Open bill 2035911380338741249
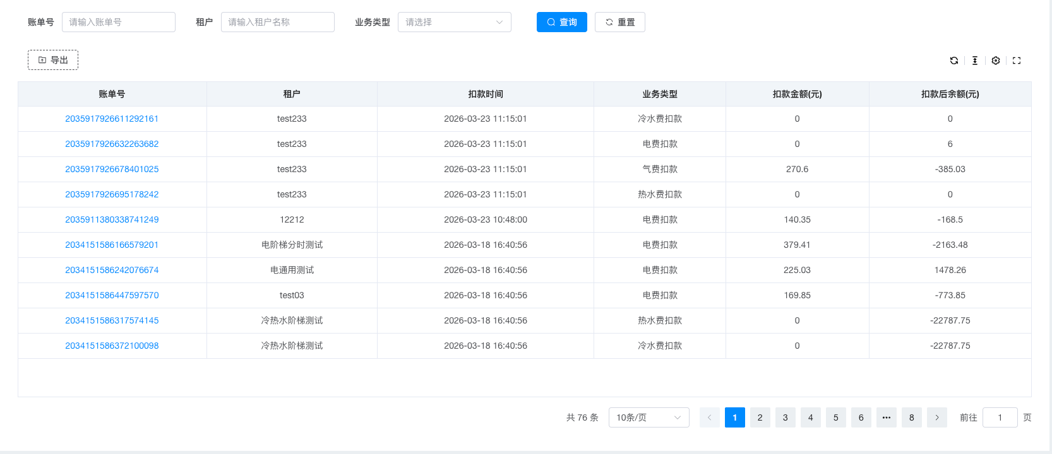This screenshot has width=1052, height=454. pyautogui.click(x=112, y=219)
